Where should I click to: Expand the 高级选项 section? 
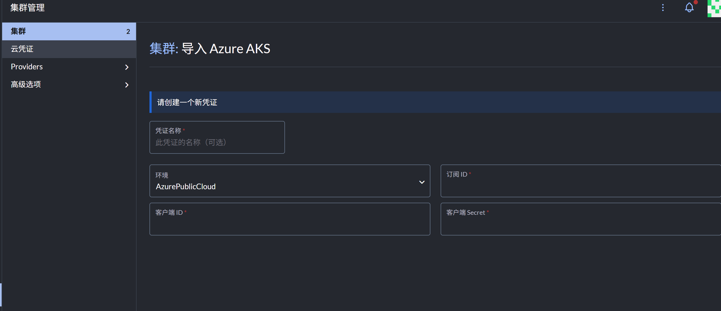click(x=26, y=85)
